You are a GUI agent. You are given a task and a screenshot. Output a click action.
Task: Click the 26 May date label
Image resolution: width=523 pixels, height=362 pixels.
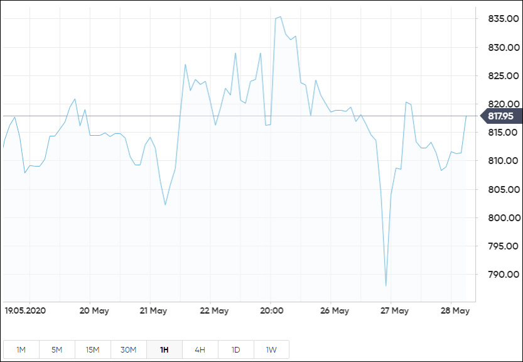pos(335,310)
